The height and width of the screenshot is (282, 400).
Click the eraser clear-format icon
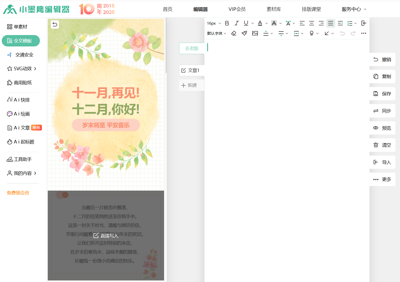click(x=234, y=33)
